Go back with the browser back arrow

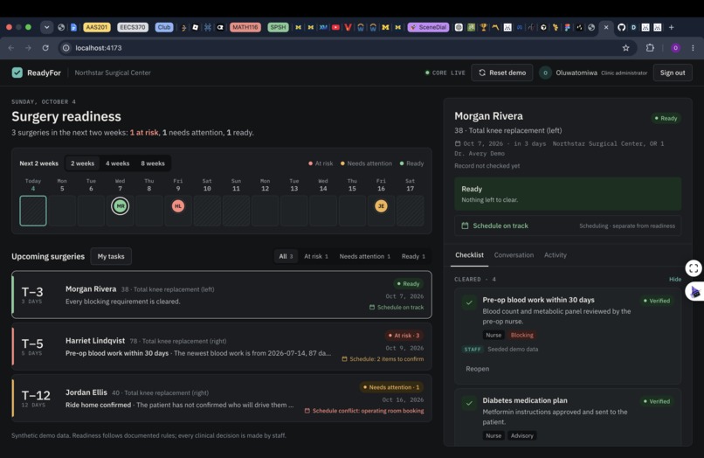click(11, 48)
